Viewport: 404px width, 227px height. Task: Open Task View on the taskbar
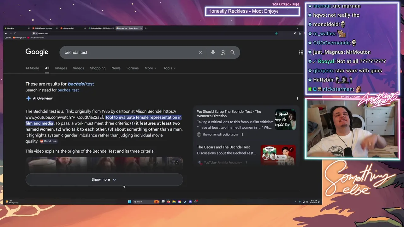163,202
